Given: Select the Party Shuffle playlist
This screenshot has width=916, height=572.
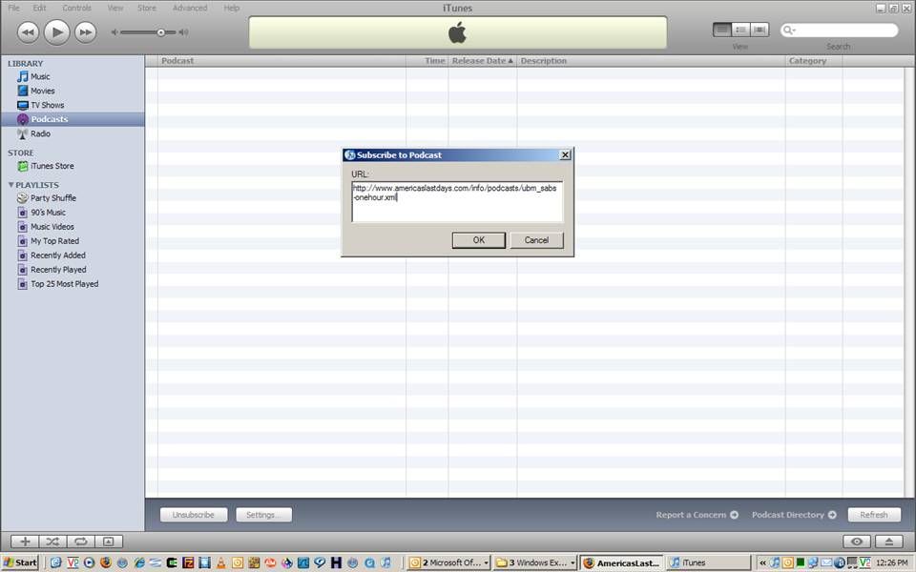Looking at the screenshot, I should (x=73, y=198).
